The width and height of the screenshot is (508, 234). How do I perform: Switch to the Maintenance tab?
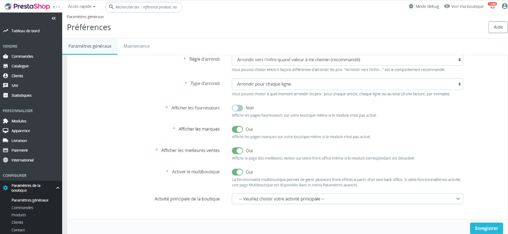pyautogui.click(x=136, y=46)
